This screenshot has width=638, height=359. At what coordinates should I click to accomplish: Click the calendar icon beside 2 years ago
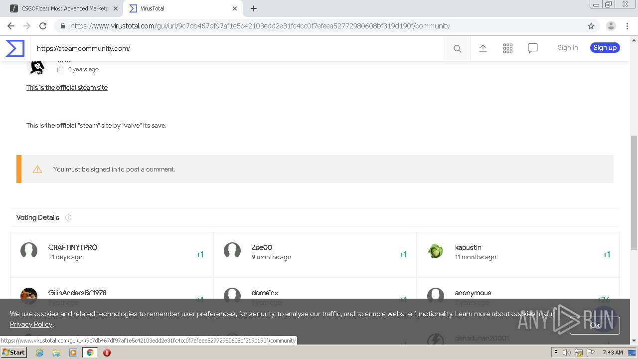coord(60,69)
